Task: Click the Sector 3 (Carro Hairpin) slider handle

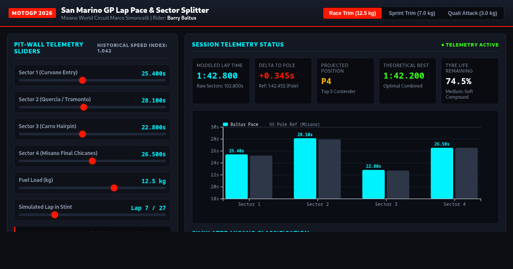Action: coord(83,134)
